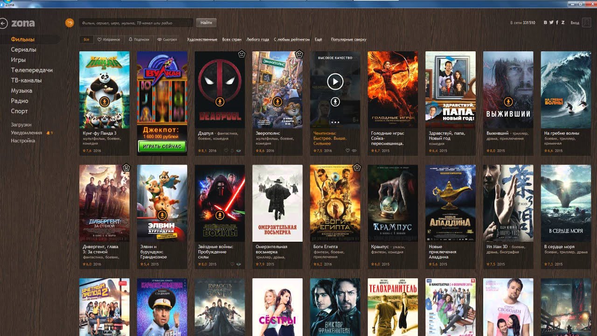Open the В сердце моря poster
The width and height of the screenshot is (597, 336).
[x=566, y=203]
